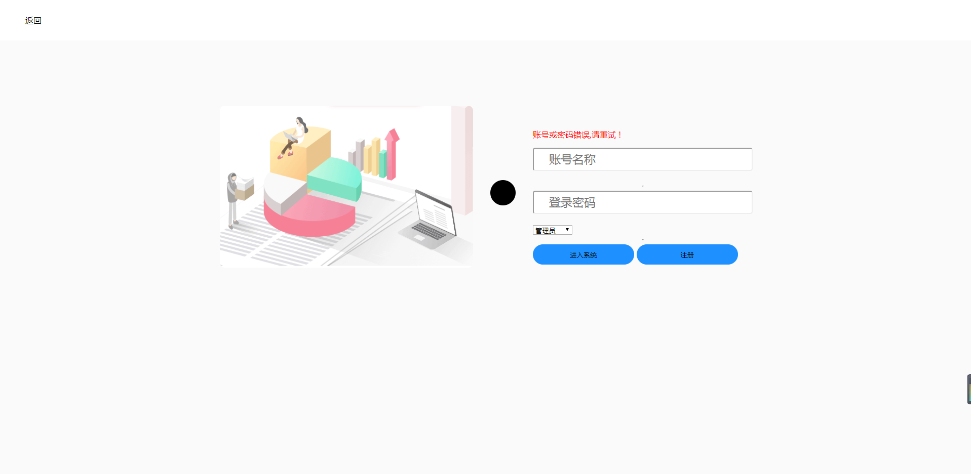Open the 管理员 role dropdown
This screenshot has height=474, width=971.
click(x=552, y=230)
